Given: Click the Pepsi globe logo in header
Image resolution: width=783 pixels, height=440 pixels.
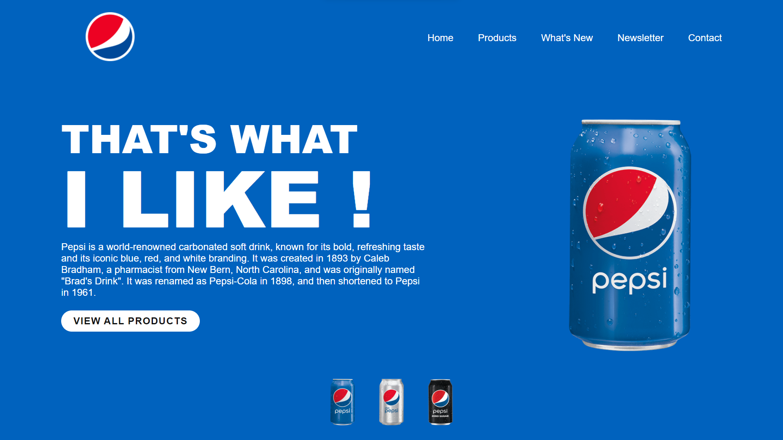Looking at the screenshot, I should pyautogui.click(x=110, y=37).
